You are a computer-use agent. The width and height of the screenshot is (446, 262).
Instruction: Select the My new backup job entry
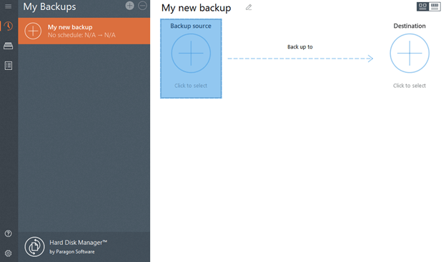point(84,31)
